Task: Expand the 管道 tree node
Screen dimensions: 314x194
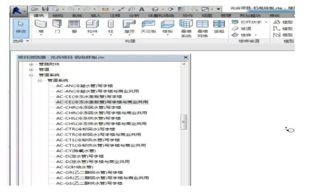Action: (31, 70)
